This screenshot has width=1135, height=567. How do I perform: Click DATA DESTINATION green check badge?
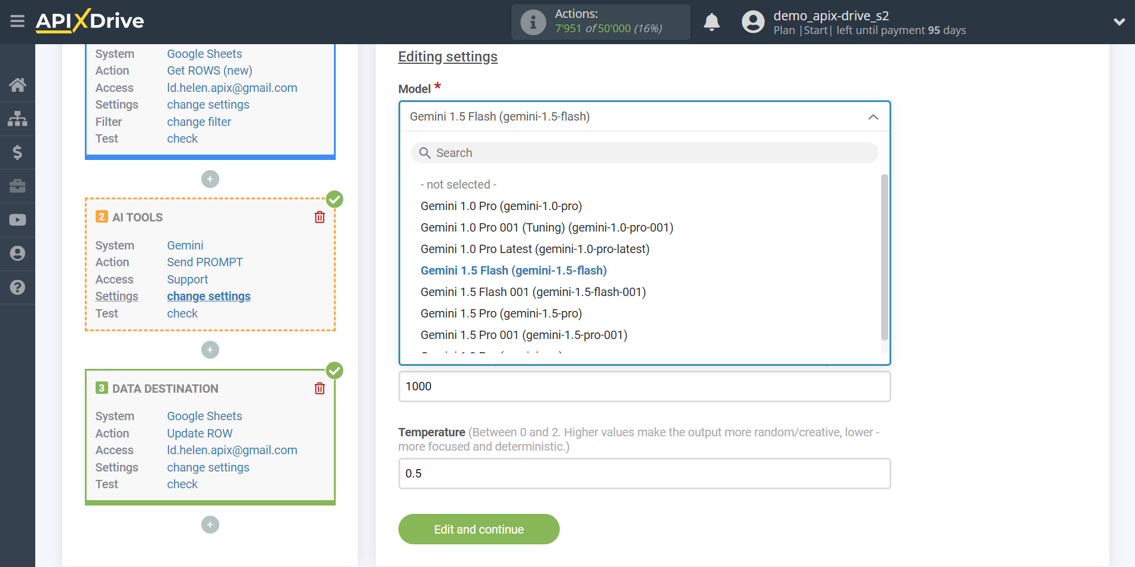point(335,371)
